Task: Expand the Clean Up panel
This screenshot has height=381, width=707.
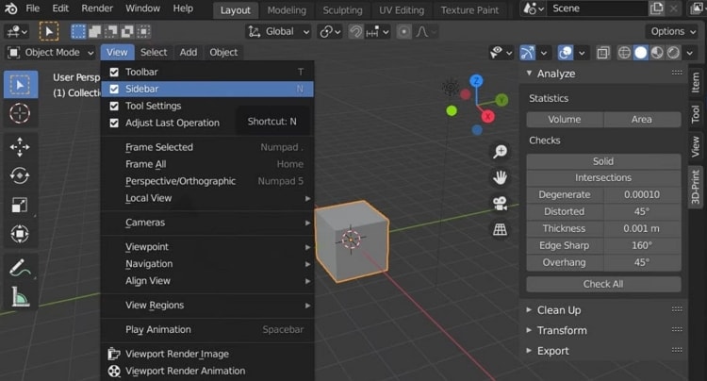Action: (558, 310)
